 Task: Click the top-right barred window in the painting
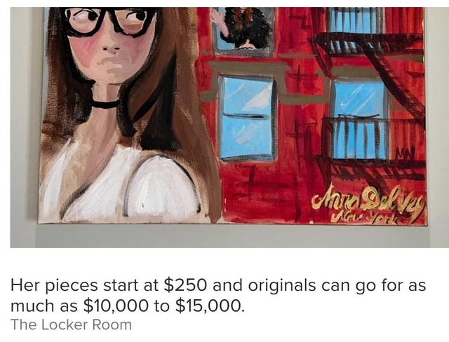click(356, 20)
